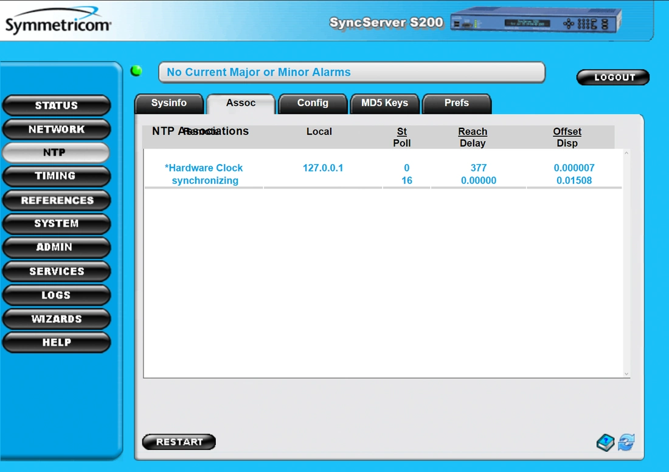Switch to the Sysinfo tab

(x=169, y=103)
